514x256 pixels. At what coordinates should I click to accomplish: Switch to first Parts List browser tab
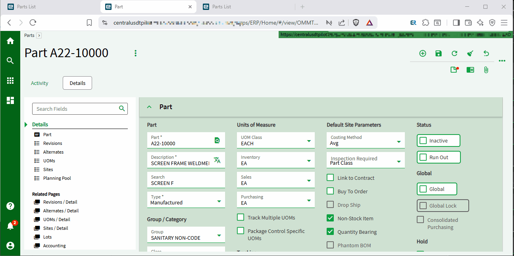click(50, 7)
